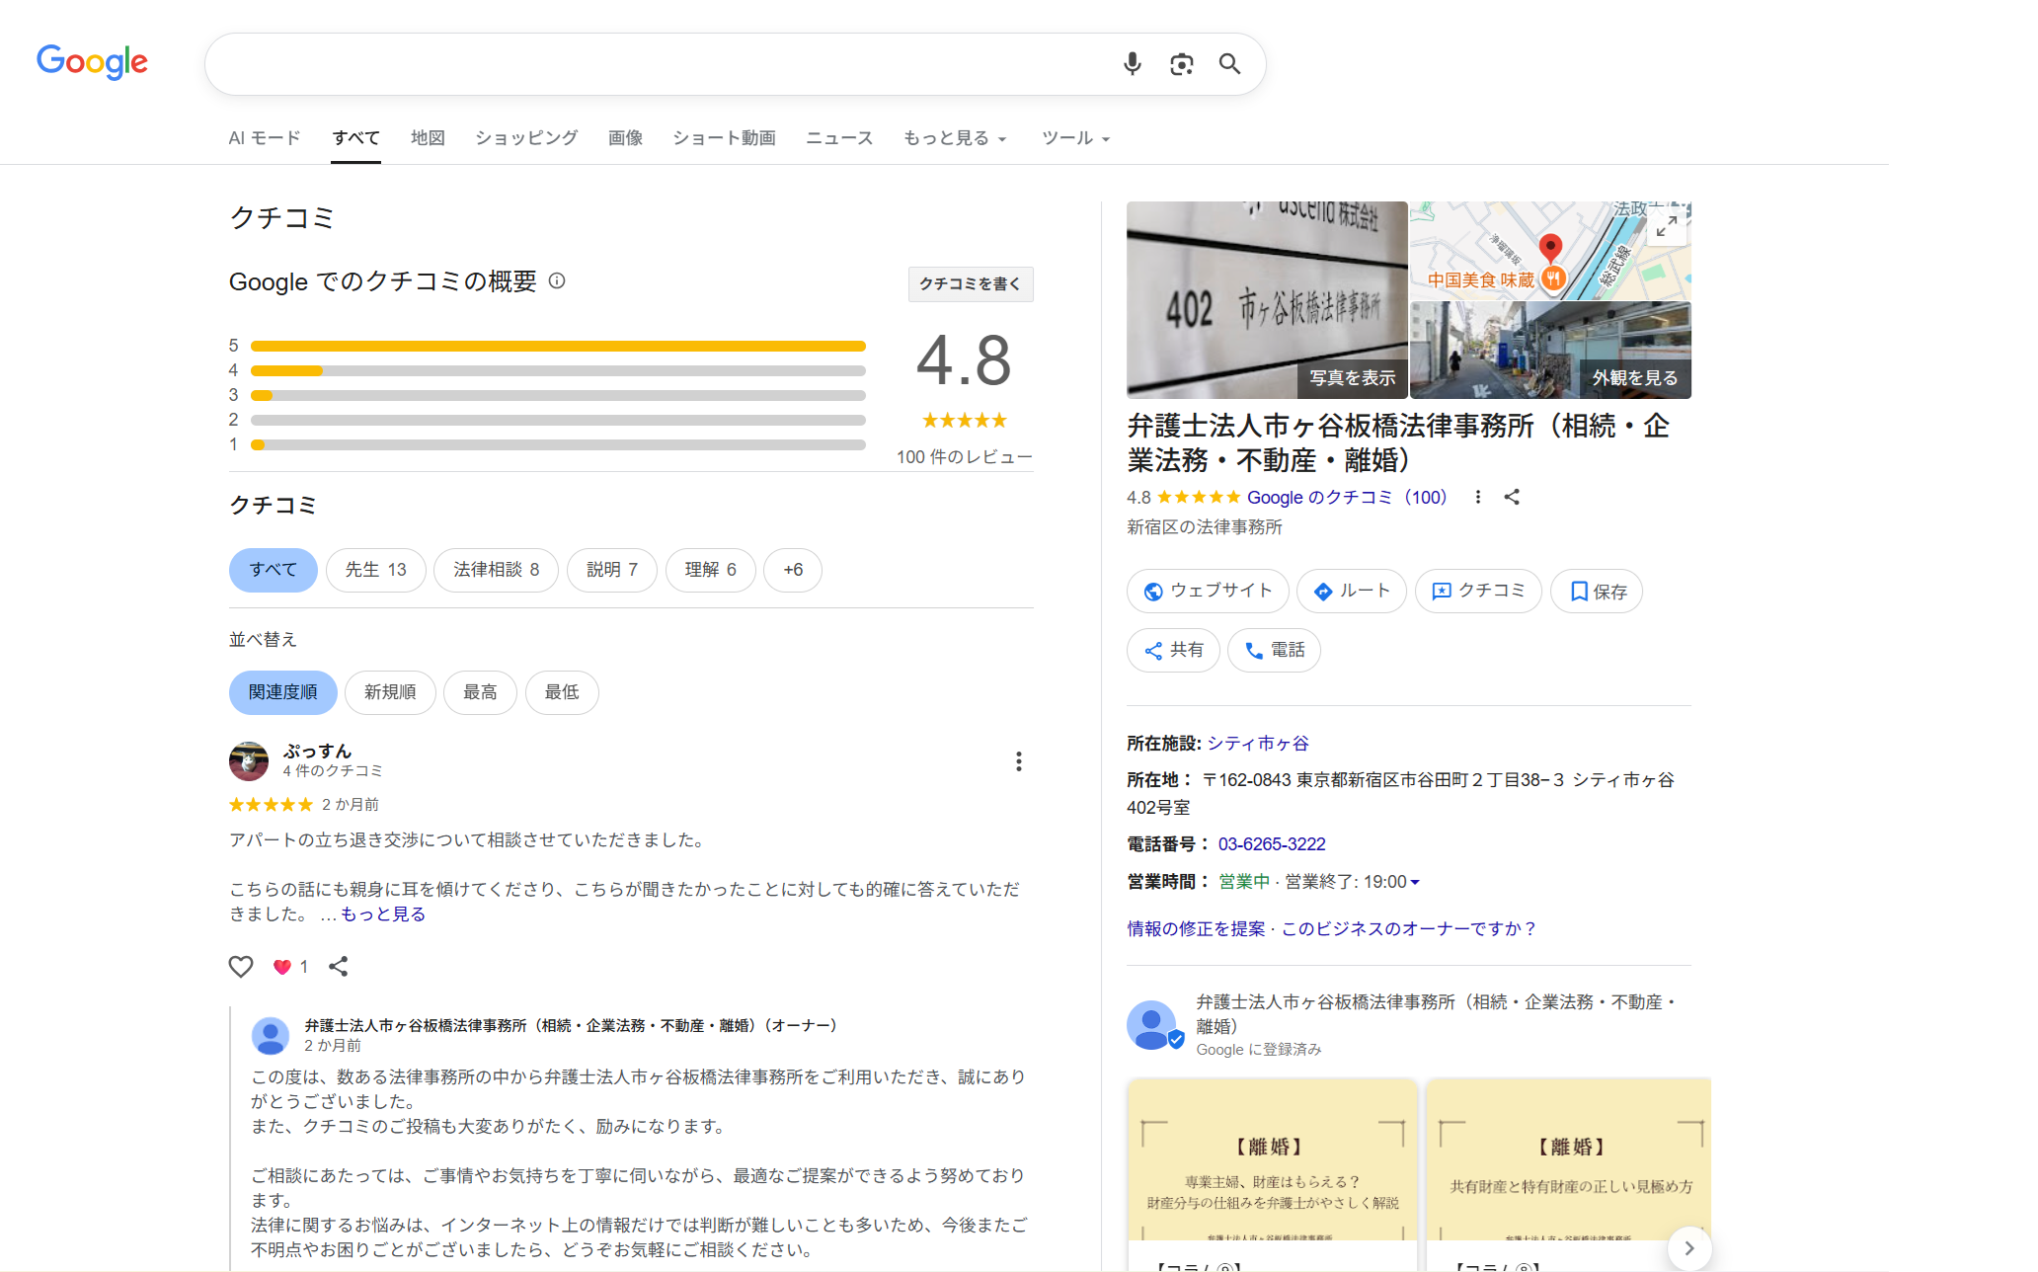
Task: Expand the map with the fullscreen icon
Action: 1667,226
